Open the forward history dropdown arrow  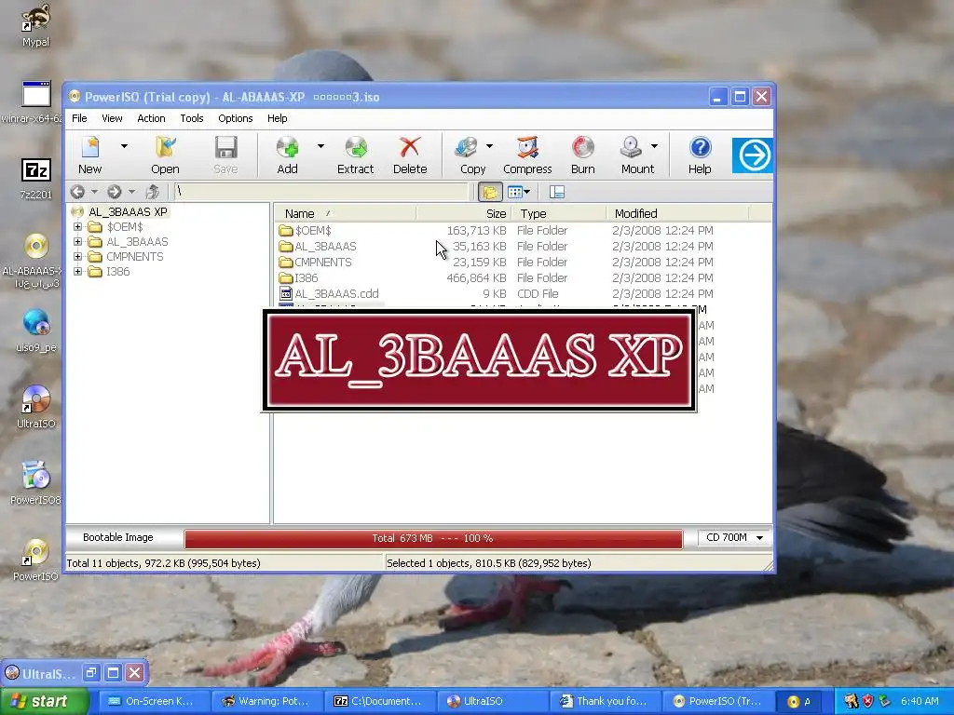coord(131,192)
